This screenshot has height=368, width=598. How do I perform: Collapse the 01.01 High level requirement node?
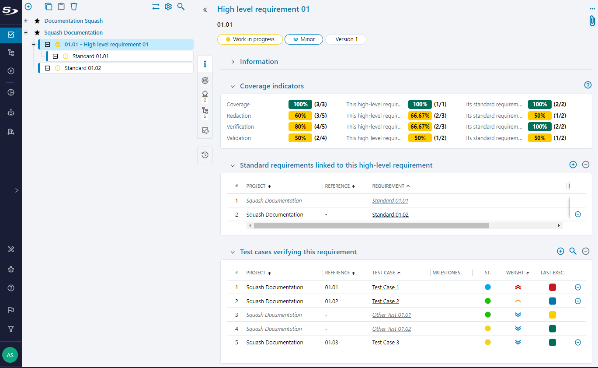(34, 45)
